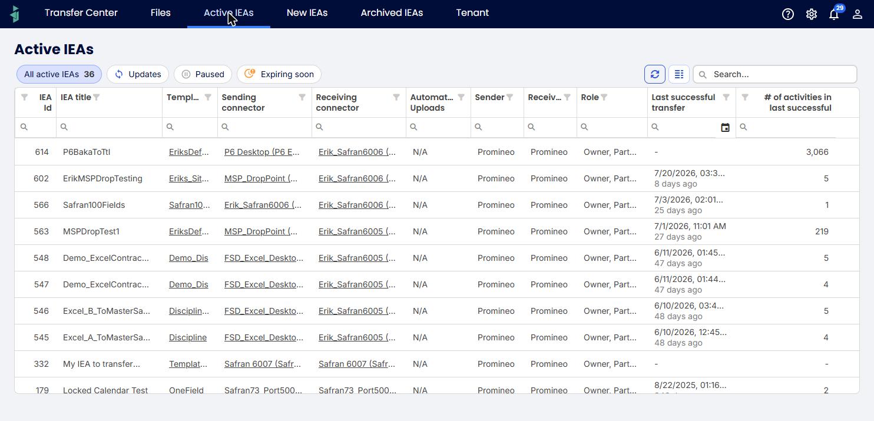Select the Locked Calendar Test row title

click(105, 390)
